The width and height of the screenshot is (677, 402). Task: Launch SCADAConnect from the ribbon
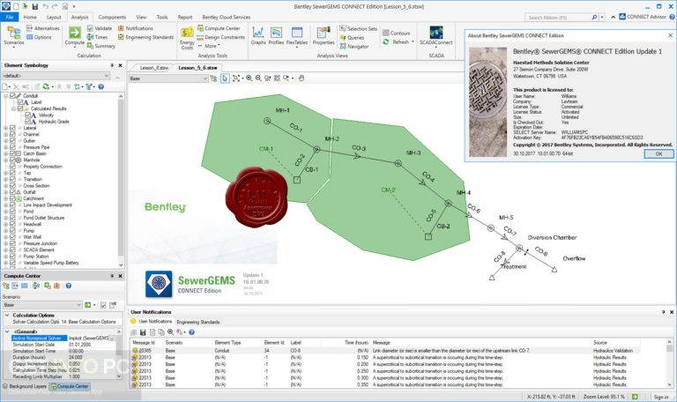pos(437,35)
